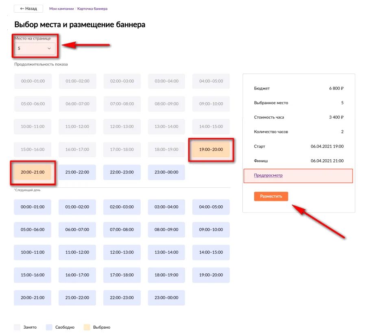Expand the Место на странице dropdown
Image resolution: width=366 pixels, height=334 pixels.
[x=35, y=48]
